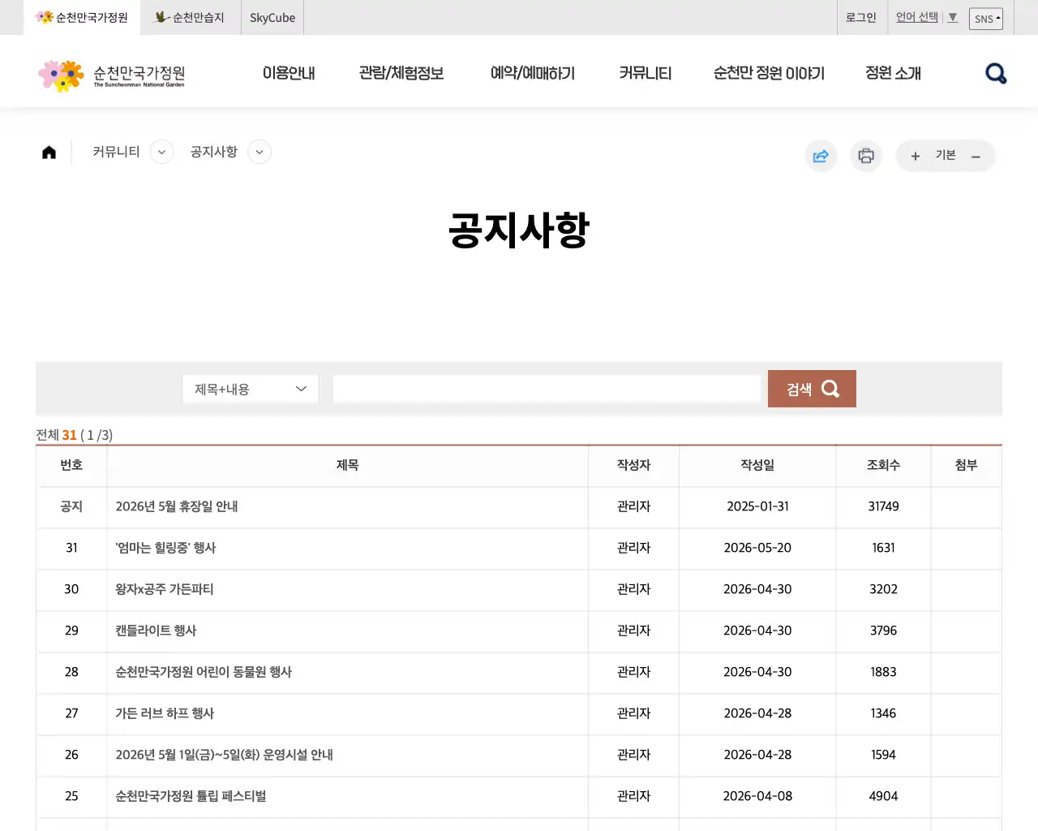Click the date 2026-05-20 cell

tap(757, 548)
